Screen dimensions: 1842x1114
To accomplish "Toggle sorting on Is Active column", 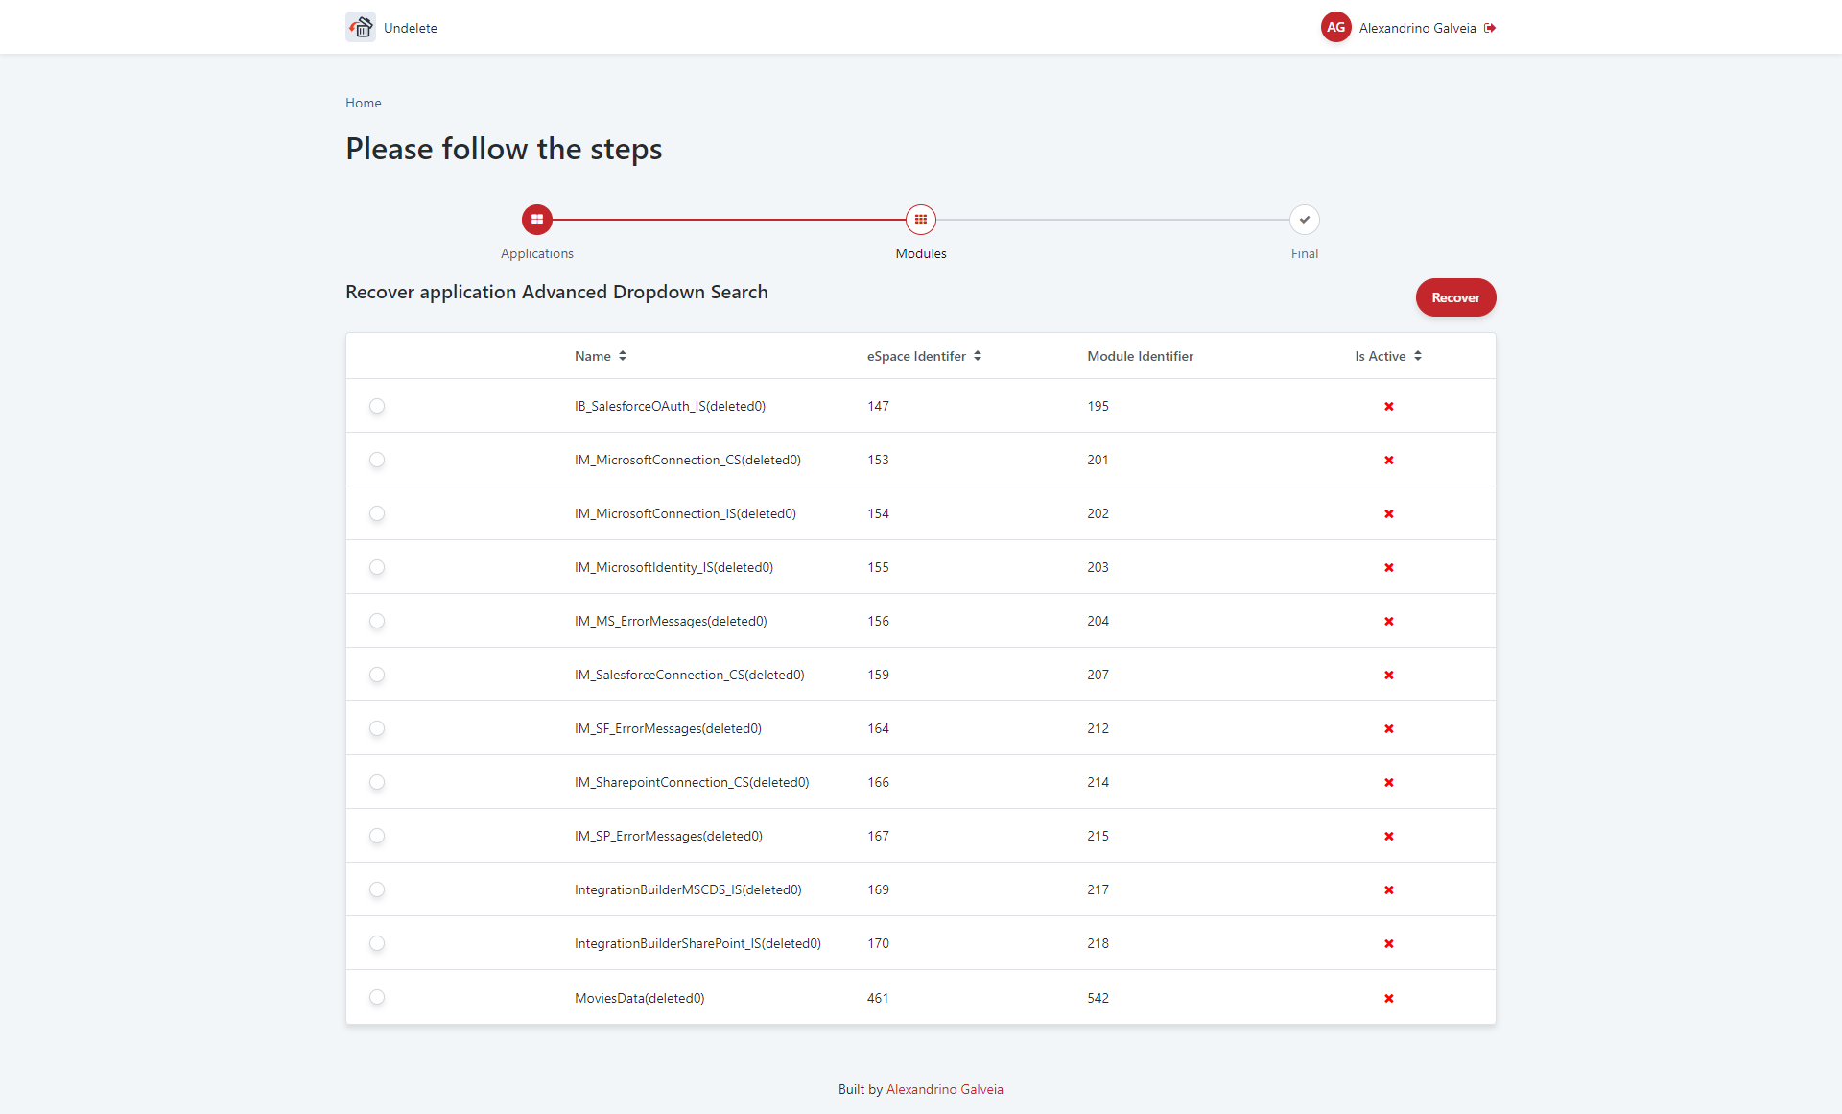I will point(1419,355).
